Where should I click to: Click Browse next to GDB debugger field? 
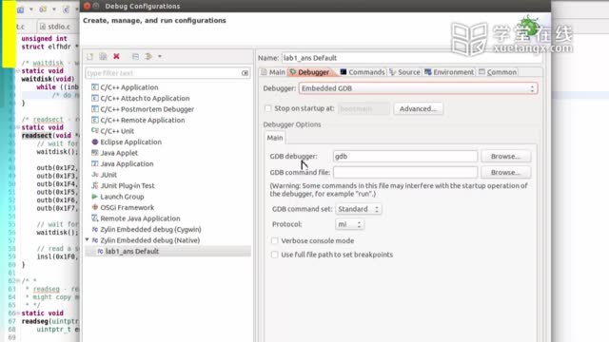pyautogui.click(x=505, y=156)
